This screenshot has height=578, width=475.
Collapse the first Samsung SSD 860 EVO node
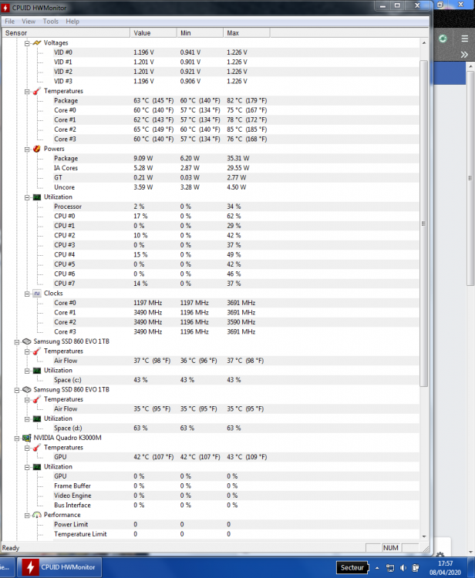click(17, 342)
